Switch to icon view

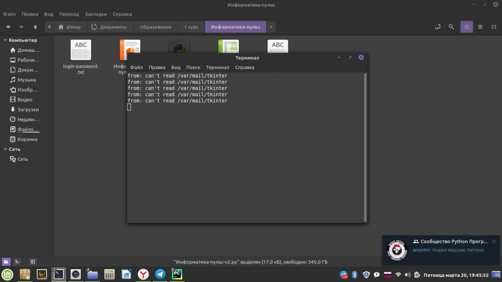pos(466,27)
